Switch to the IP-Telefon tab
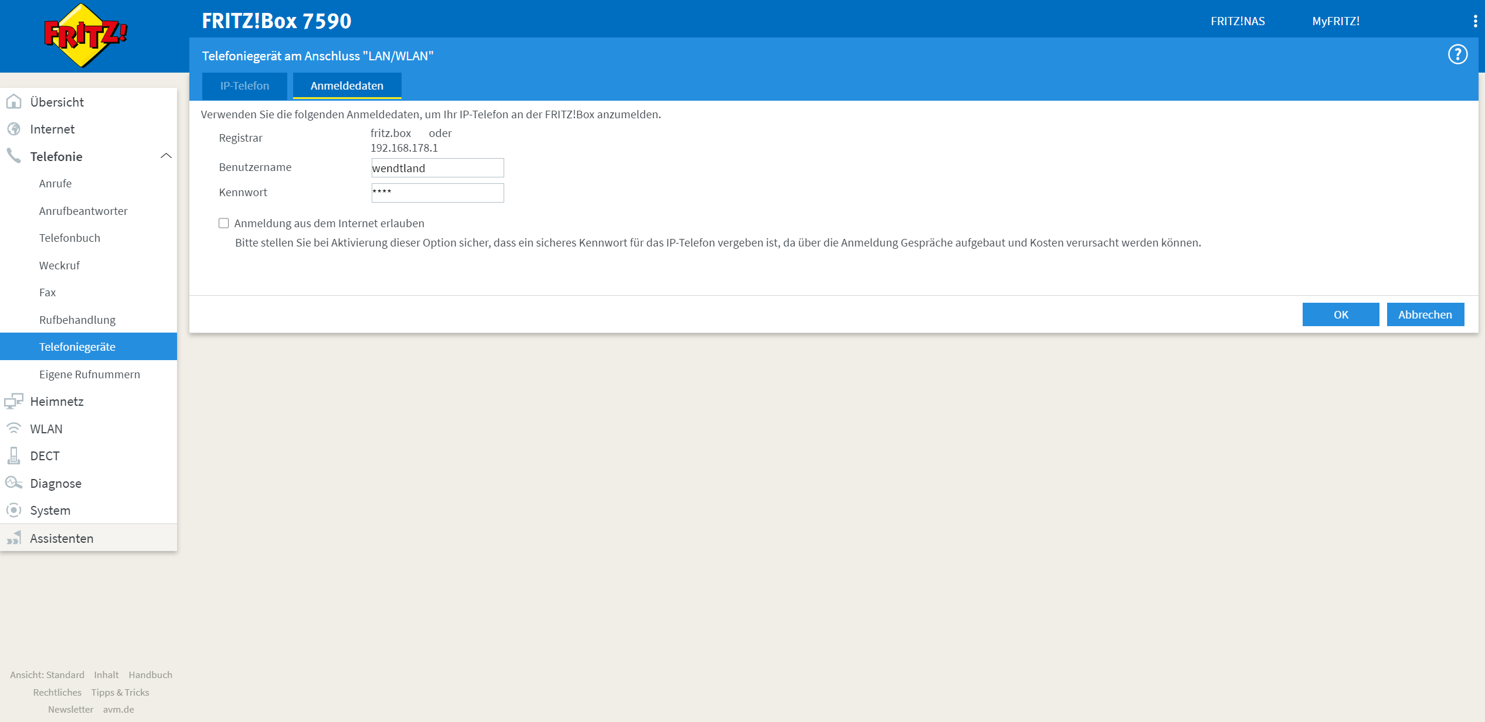The height and width of the screenshot is (722, 1485). [244, 86]
